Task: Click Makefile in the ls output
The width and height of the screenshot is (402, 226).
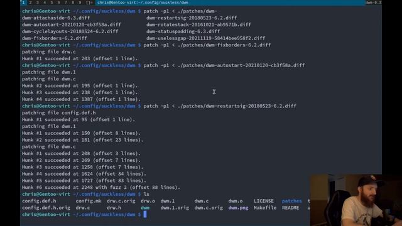Action: [265, 208]
